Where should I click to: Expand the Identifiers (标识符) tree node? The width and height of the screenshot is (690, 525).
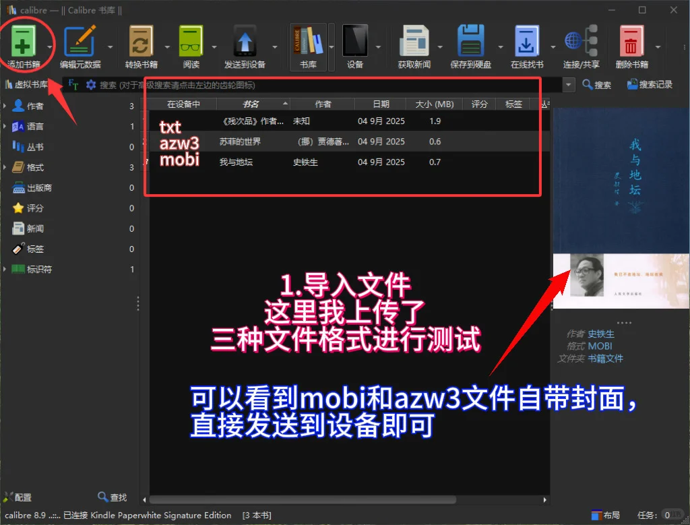click(5, 269)
